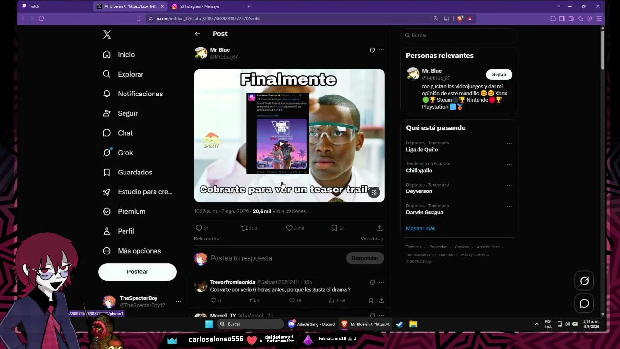Open a new browser tab

click(249, 6)
